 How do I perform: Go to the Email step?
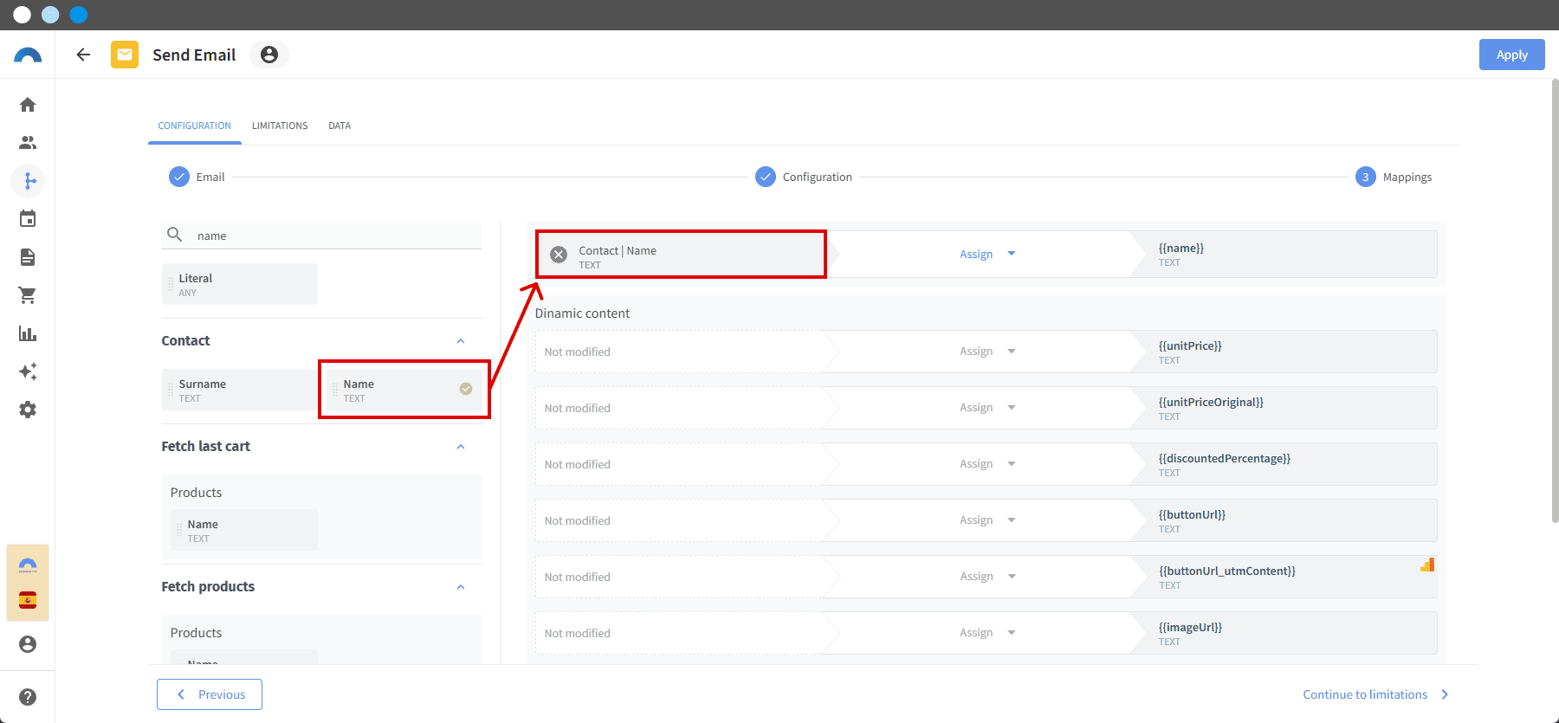pos(197,178)
